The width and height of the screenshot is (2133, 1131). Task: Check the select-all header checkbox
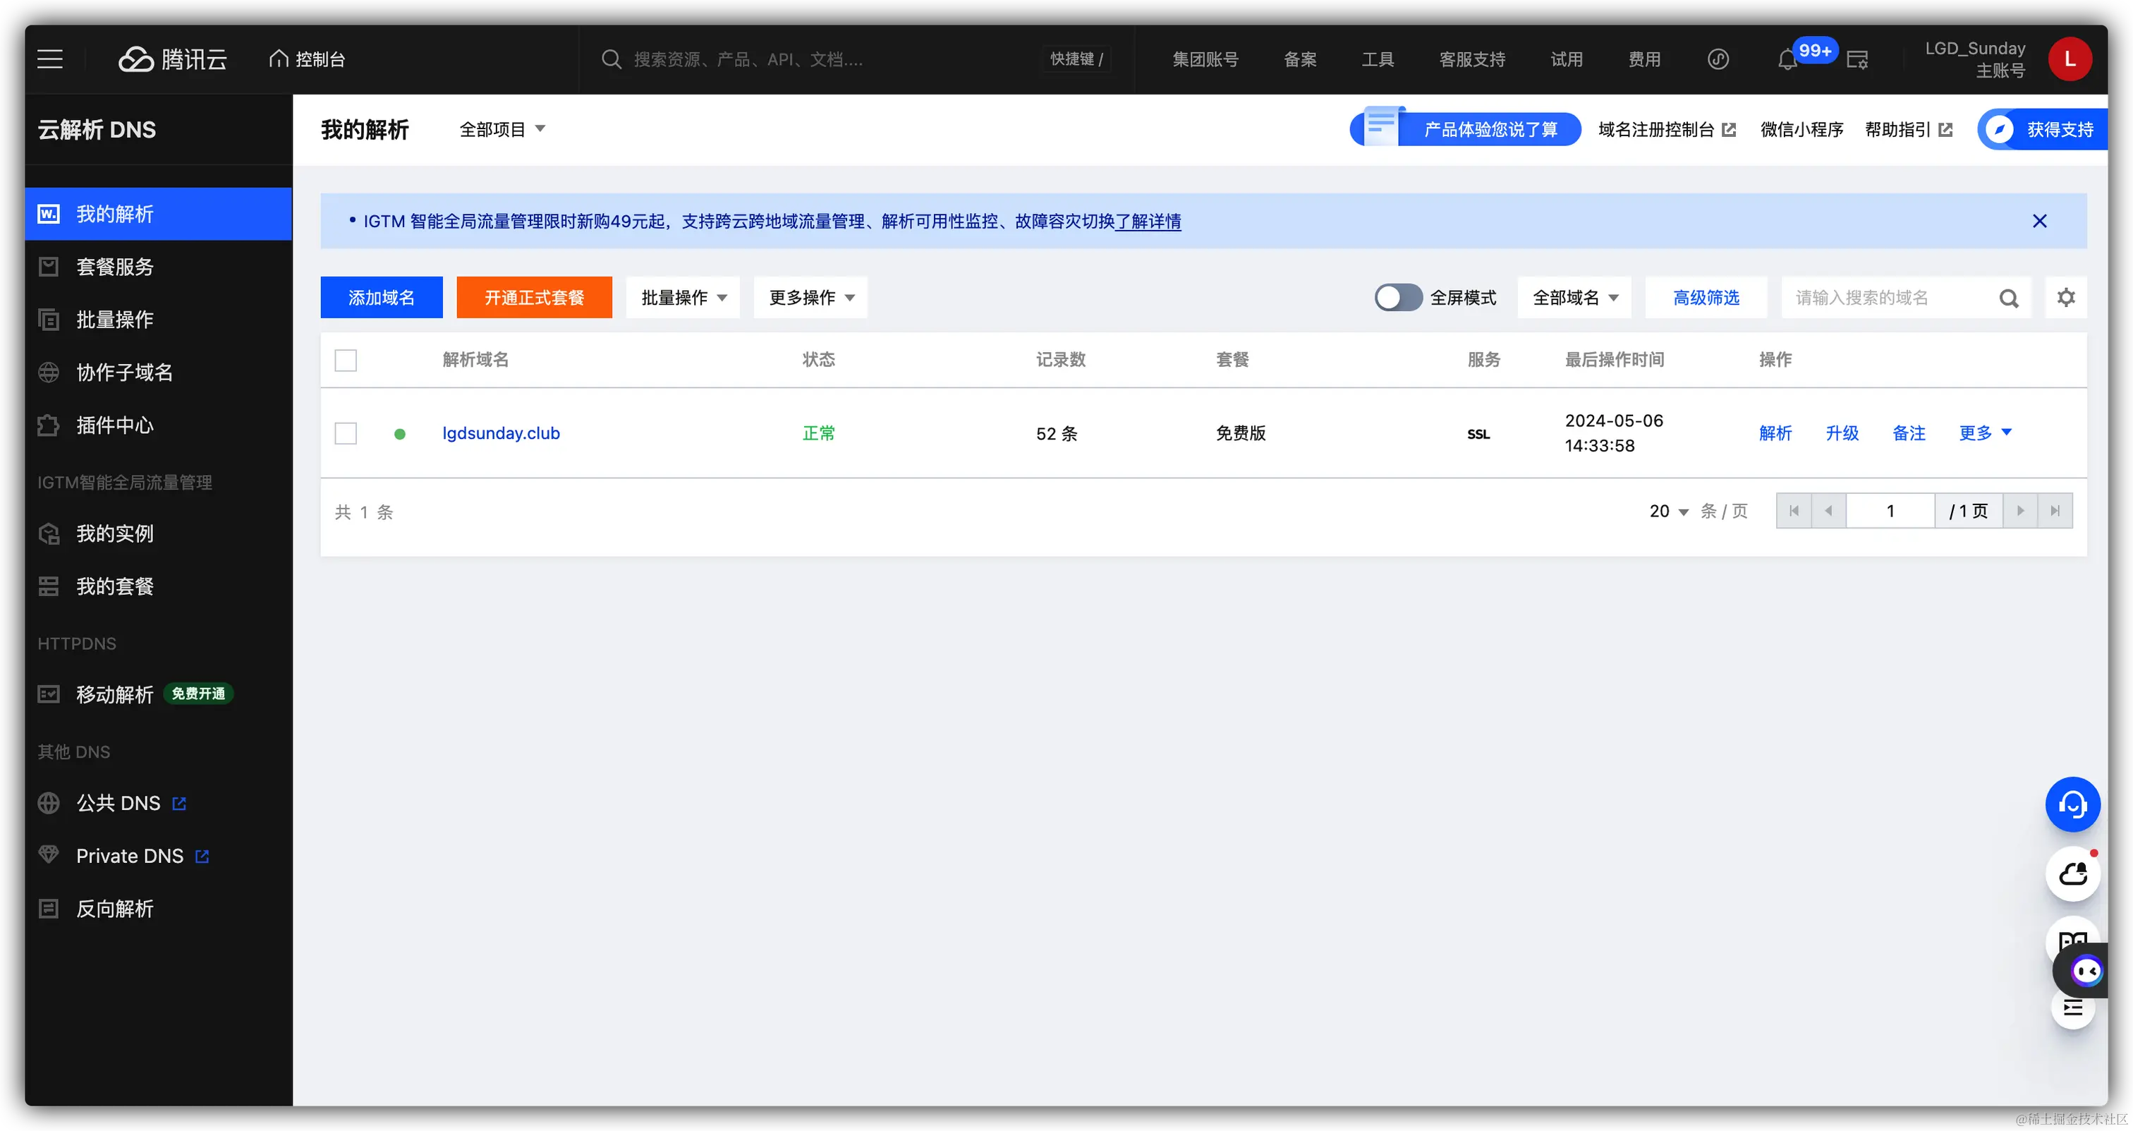346,360
